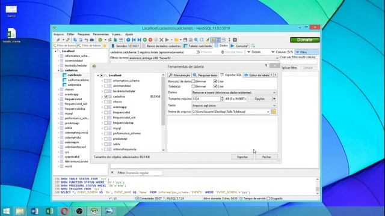This screenshot has height=216, width=385.
Task: Click folder icon beside Nome do arquivo
Action: point(274,112)
